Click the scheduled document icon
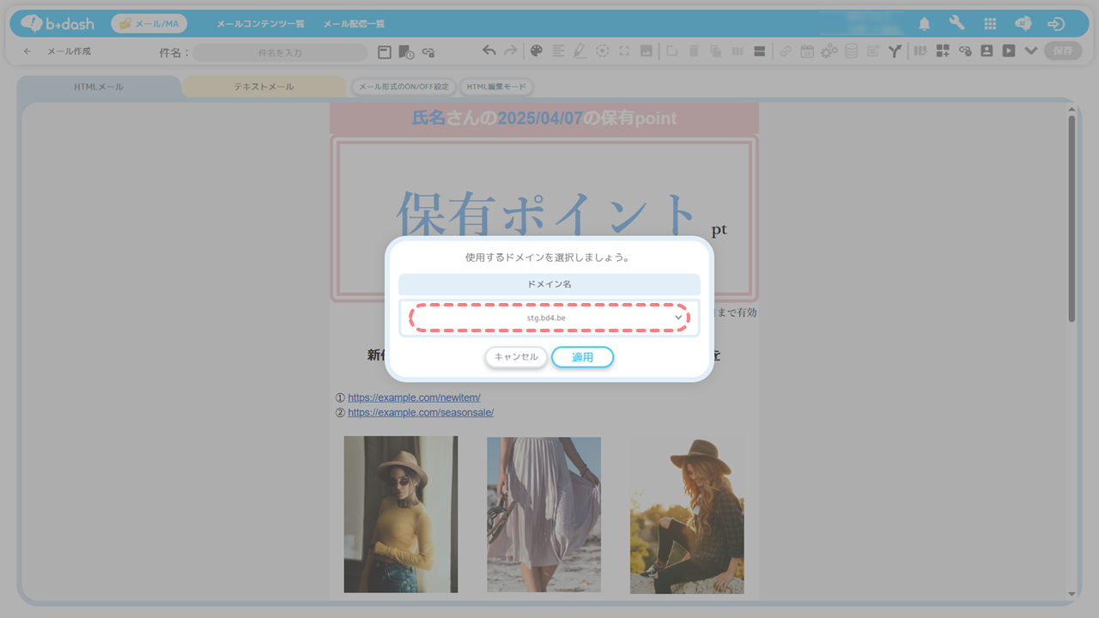 [406, 52]
